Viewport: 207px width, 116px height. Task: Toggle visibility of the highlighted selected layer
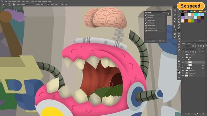(183, 62)
